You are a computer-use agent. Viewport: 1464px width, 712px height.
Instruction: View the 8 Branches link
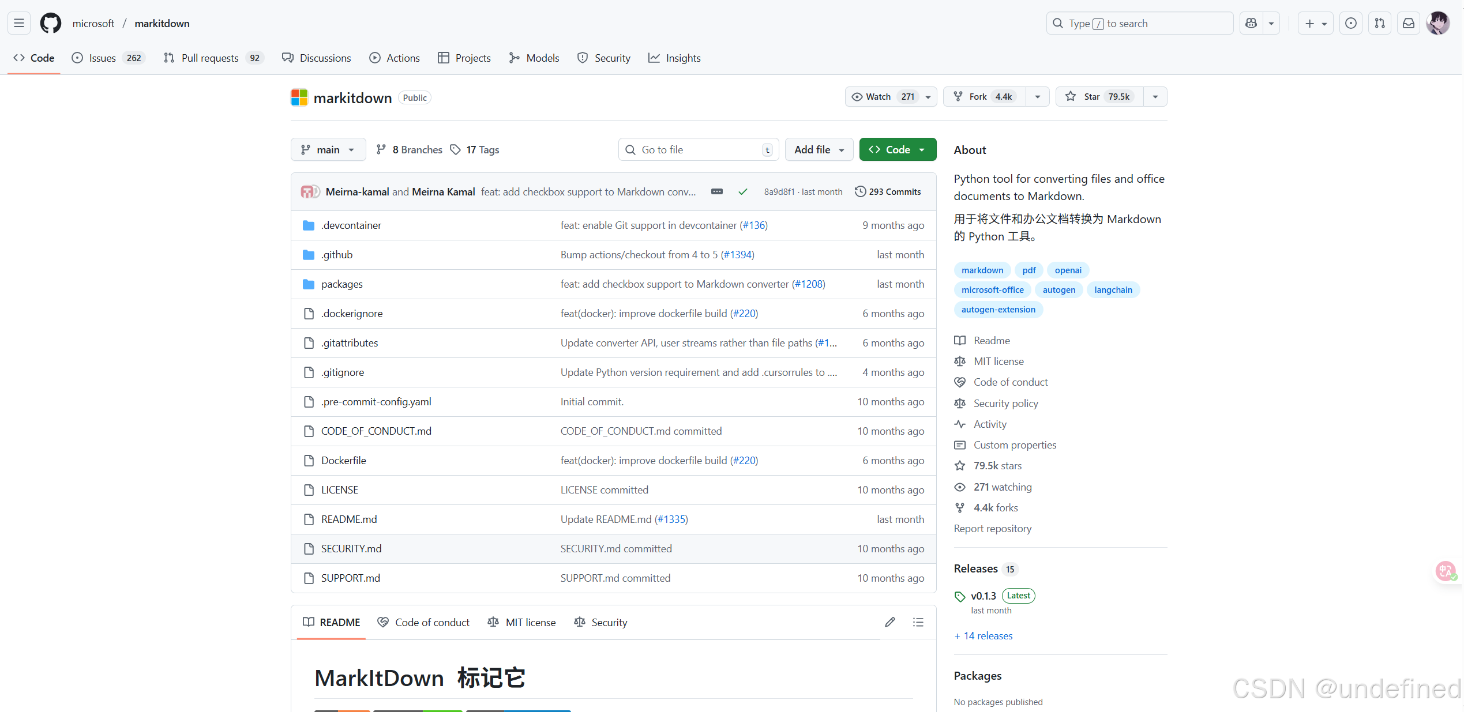click(x=409, y=150)
